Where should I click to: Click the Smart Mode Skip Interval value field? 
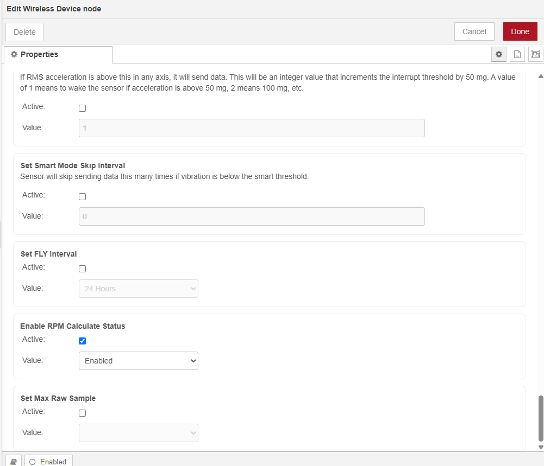(x=252, y=216)
